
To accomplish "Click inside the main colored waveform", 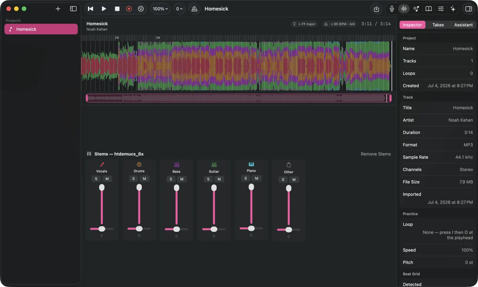I will pyautogui.click(x=236, y=66).
